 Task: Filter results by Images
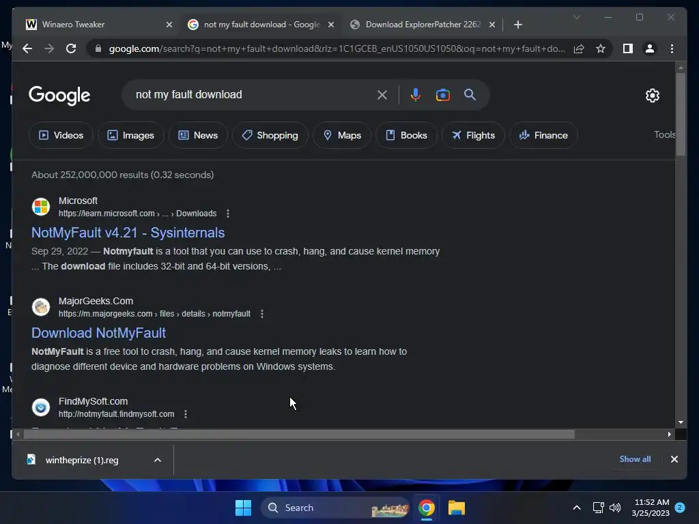[x=130, y=135]
